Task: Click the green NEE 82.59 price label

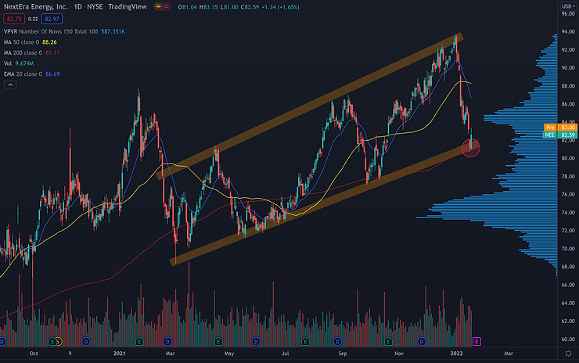Action: coord(560,135)
